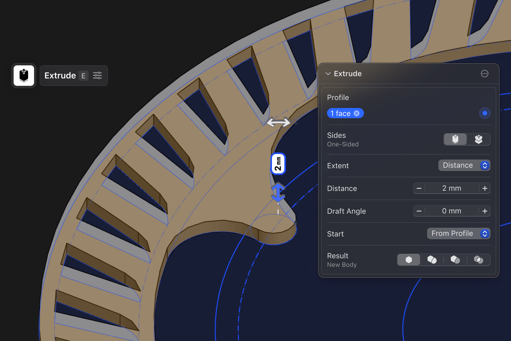
Task: Open Extrude panel more options ellipsis
Action: (x=485, y=74)
